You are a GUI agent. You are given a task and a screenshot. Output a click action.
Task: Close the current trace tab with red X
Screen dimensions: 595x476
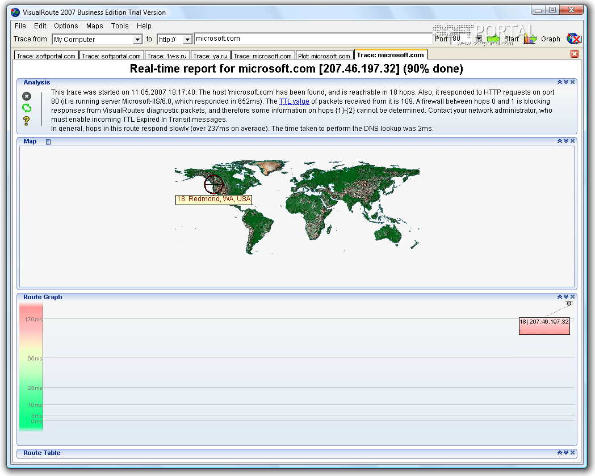[575, 54]
